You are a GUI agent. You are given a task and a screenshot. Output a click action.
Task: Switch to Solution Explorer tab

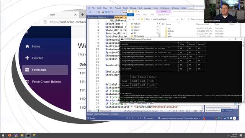(x=213, y=110)
